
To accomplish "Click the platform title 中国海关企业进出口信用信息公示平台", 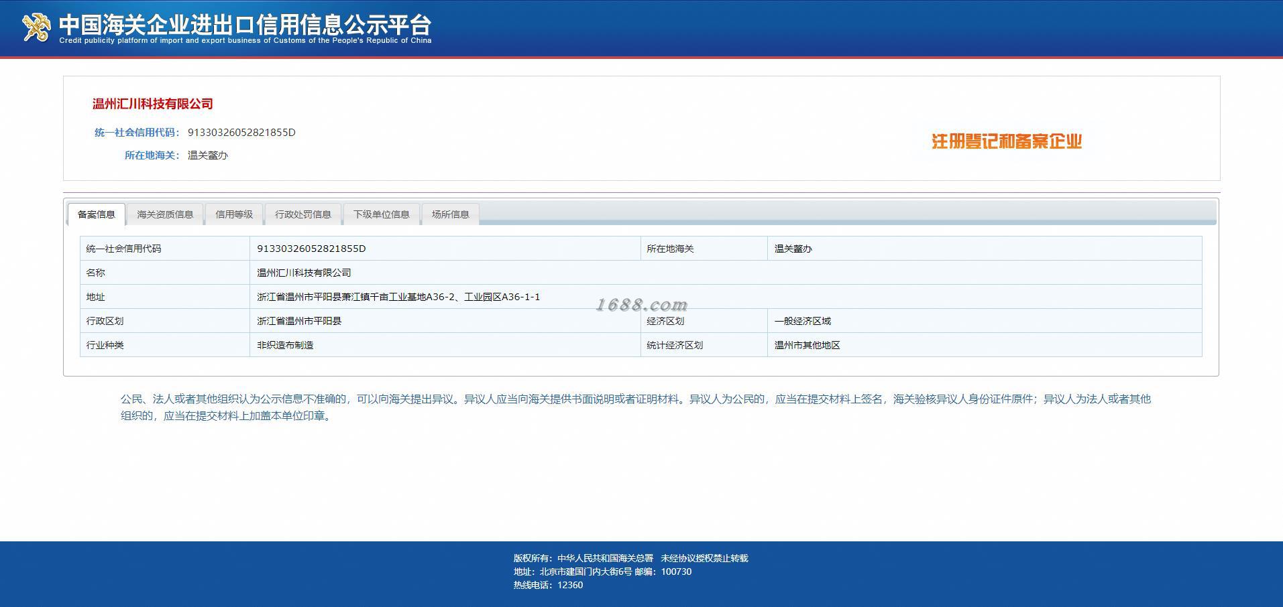I will (245, 25).
